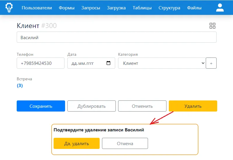Focus the Телефон input field
The width and height of the screenshot is (233, 160).
[x=40, y=63]
